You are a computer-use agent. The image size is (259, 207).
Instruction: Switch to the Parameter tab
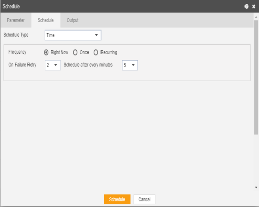tap(16, 20)
